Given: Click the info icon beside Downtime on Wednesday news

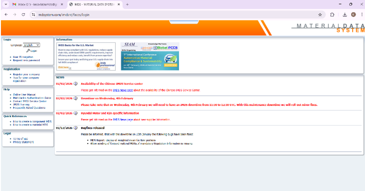Looking at the screenshot, I should (75, 98).
